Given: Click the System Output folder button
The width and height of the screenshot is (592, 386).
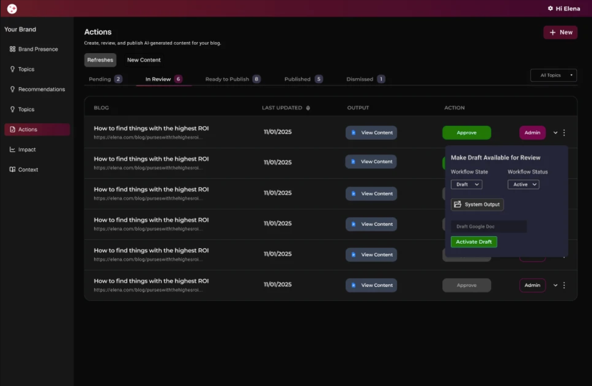Looking at the screenshot, I should coord(477,205).
